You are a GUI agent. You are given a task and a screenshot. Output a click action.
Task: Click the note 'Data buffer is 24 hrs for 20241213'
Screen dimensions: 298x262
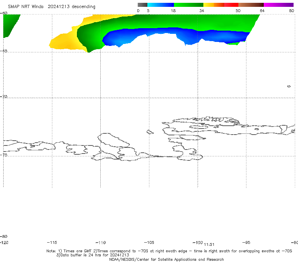pos(93,255)
